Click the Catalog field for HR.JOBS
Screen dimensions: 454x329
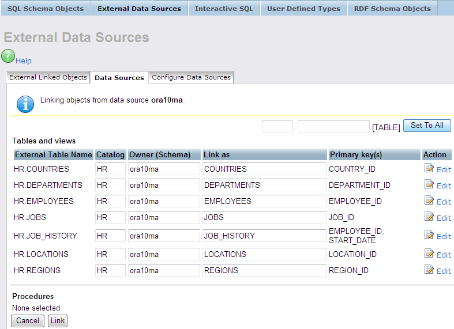pyautogui.click(x=110, y=217)
